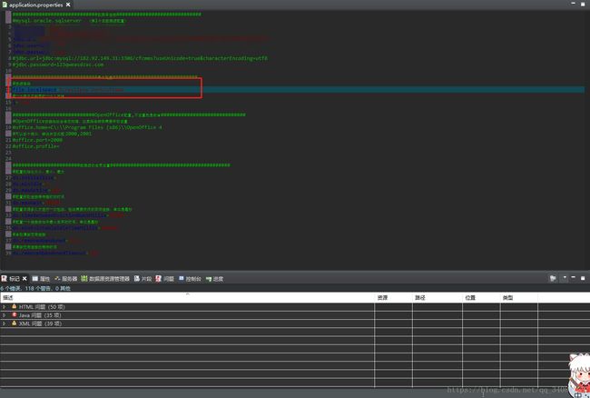The width and height of the screenshot is (590, 398).
Task: Expand the Java 问题 (35 项) group
Action: point(5,315)
